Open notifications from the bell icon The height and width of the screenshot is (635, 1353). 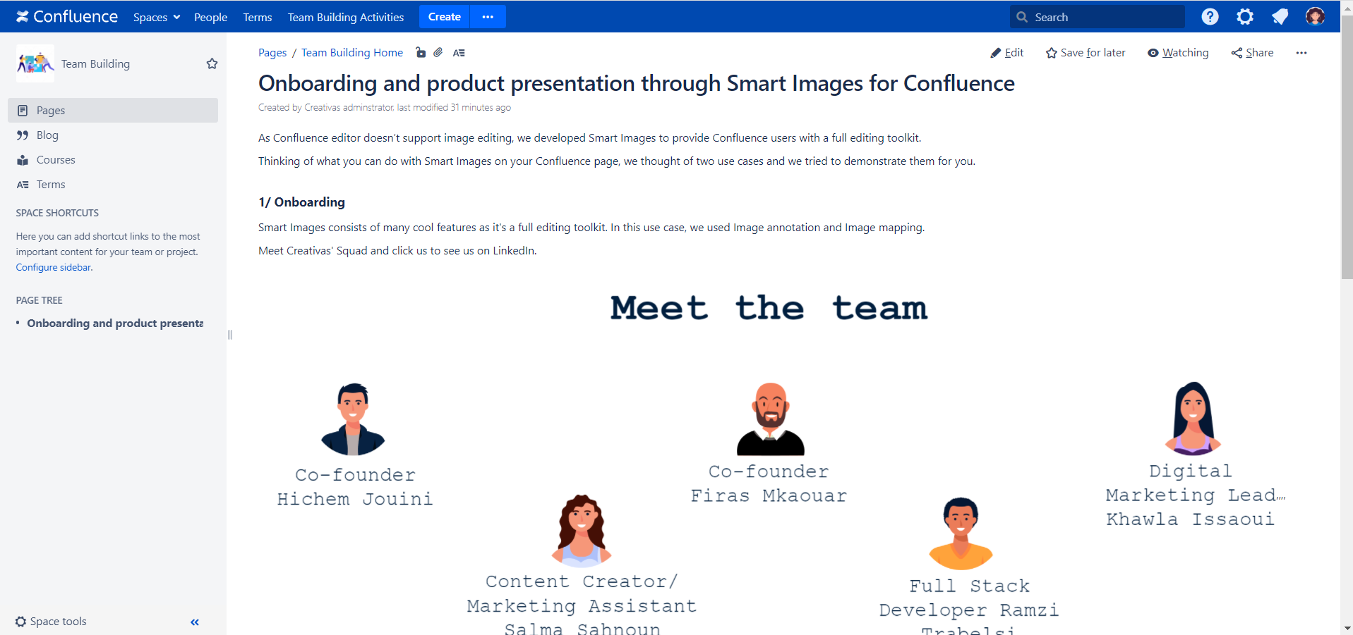point(1280,17)
